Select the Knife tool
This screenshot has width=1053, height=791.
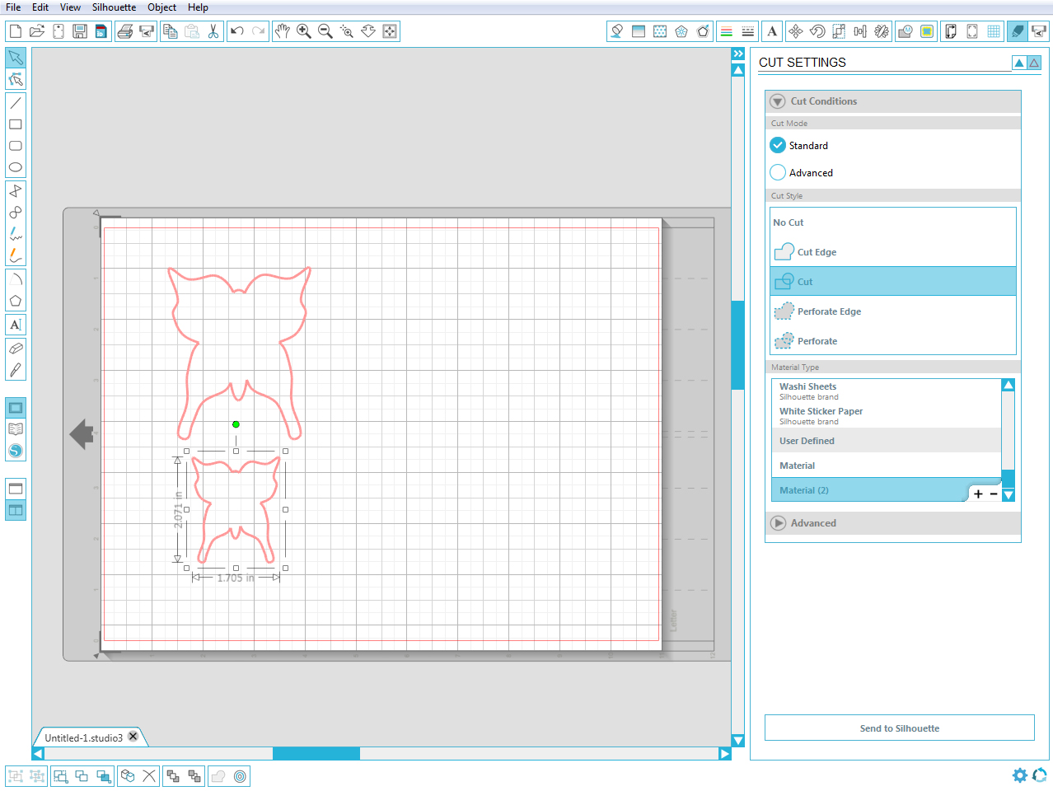pyautogui.click(x=16, y=370)
